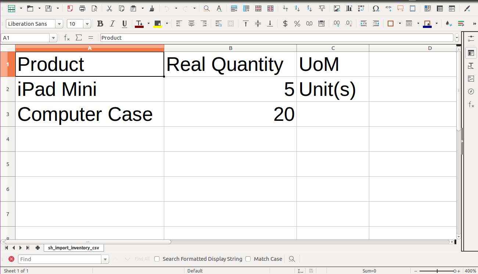This screenshot has height=274, width=478.
Task: Apply font color swatch
Action: (139, 24)
